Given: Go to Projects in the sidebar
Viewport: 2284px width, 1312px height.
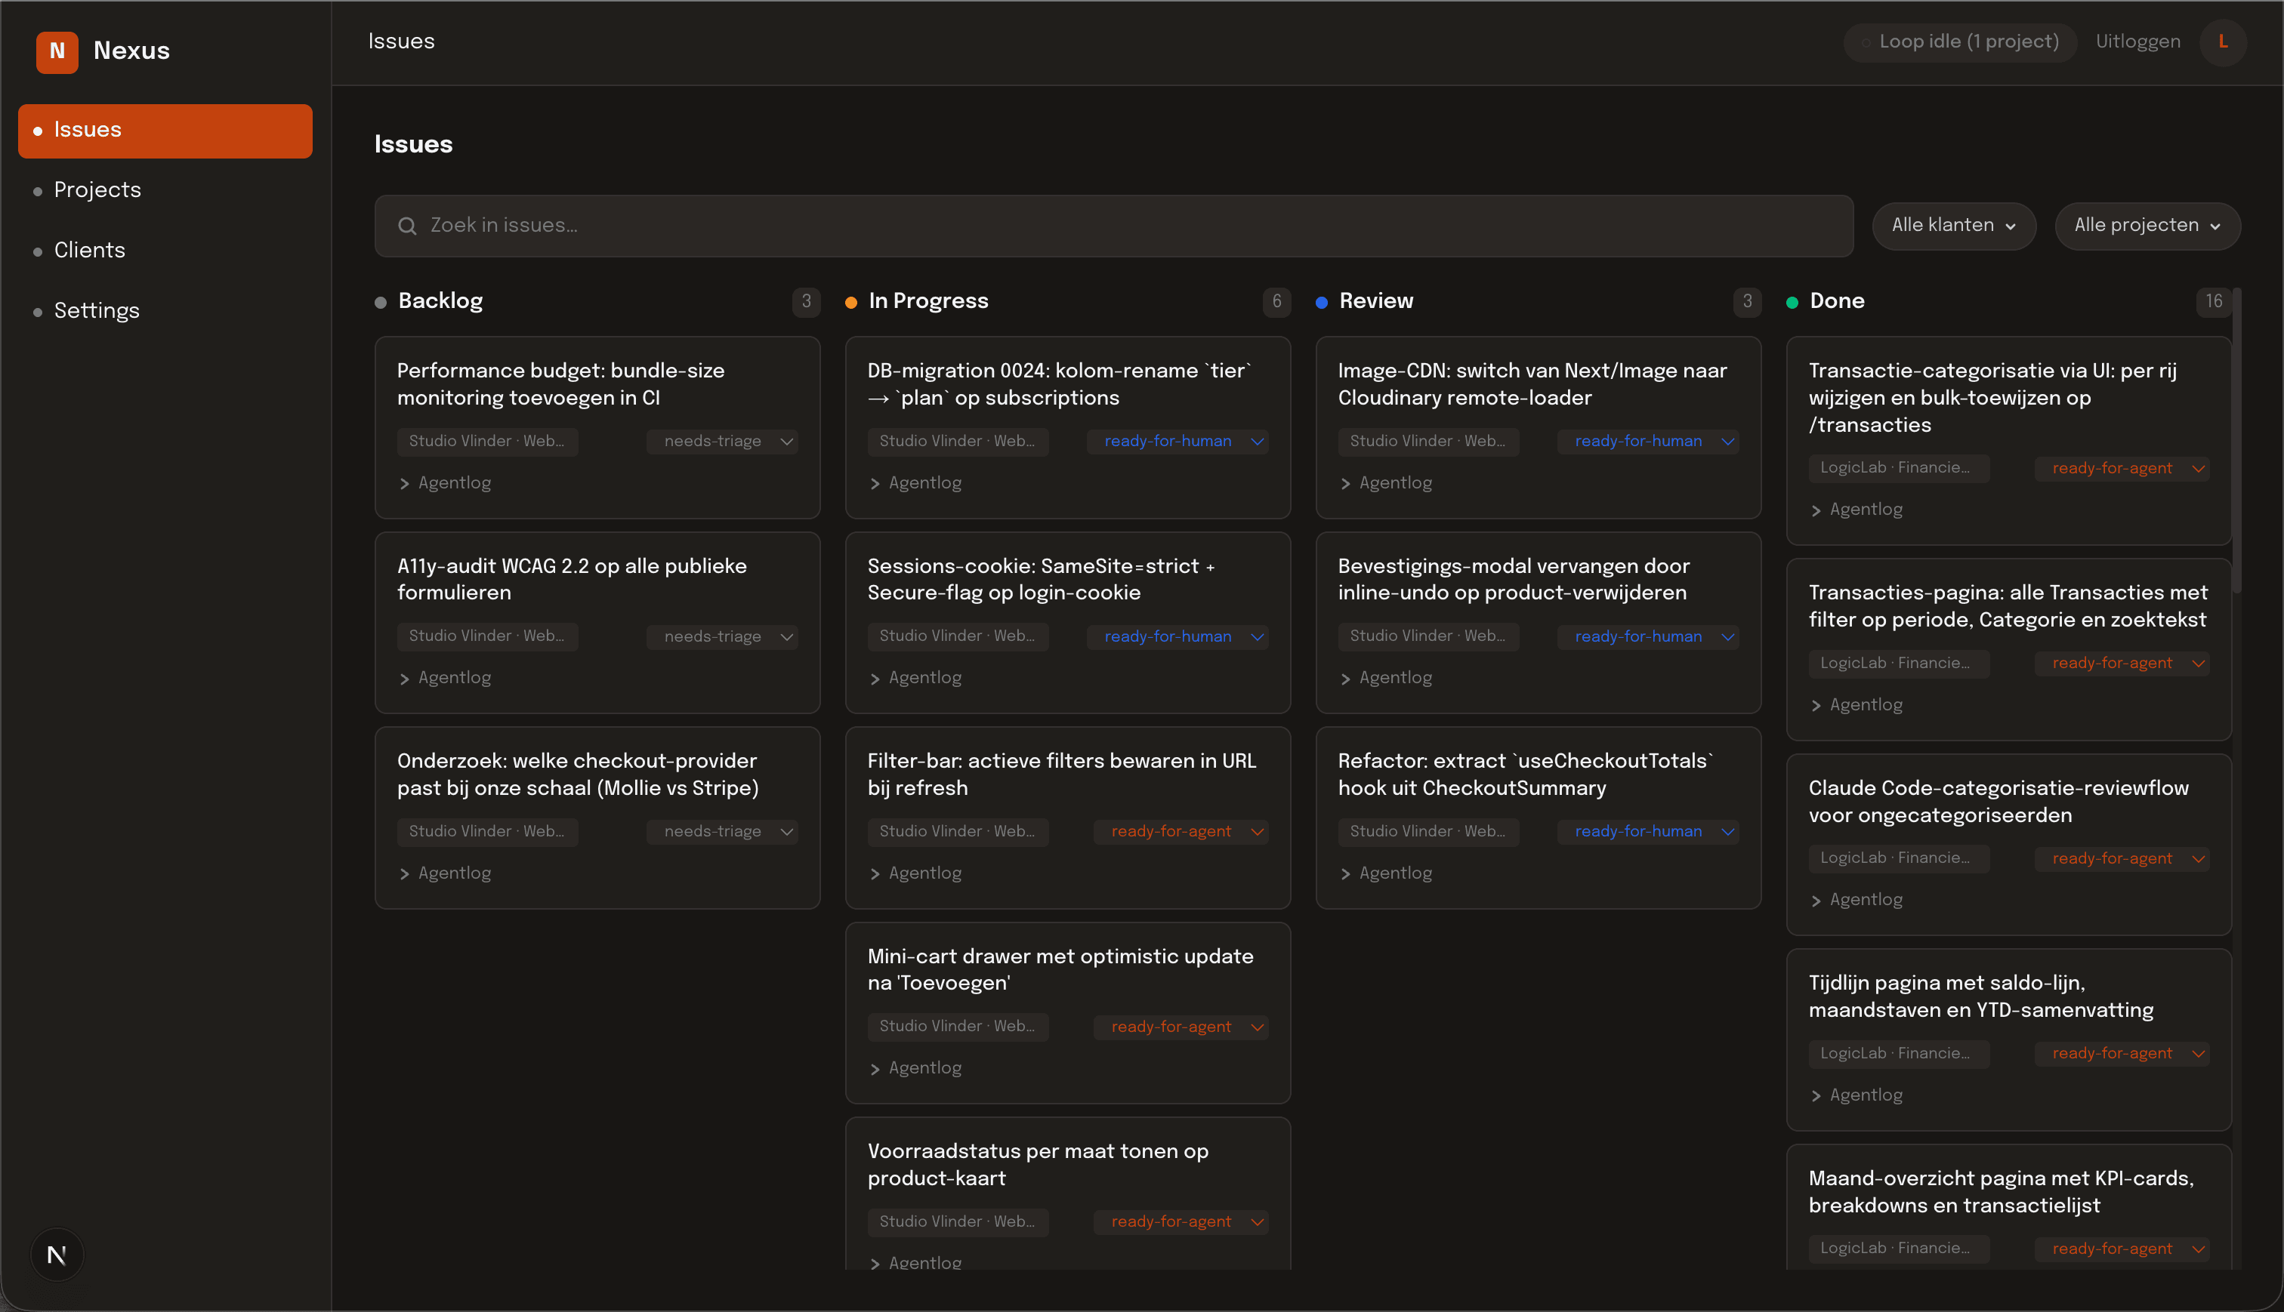Looking at the screenshot, I should [x=165, y=191].
